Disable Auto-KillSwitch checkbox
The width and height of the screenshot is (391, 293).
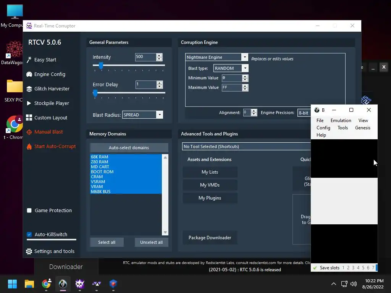[29, 235]
